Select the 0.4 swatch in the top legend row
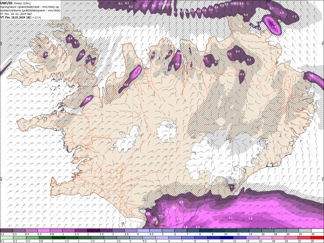The image size is (324, 243). (31, 231)
